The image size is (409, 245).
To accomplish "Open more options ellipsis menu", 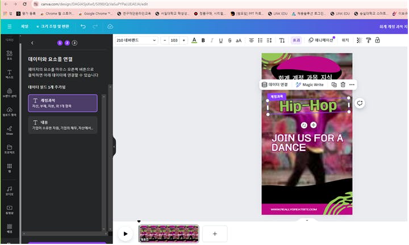I will (x=352, y=85).
